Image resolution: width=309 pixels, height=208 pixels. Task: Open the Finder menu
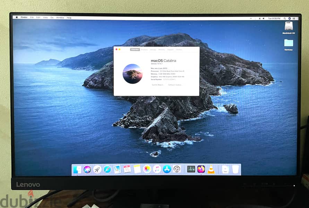coord(24,17)
